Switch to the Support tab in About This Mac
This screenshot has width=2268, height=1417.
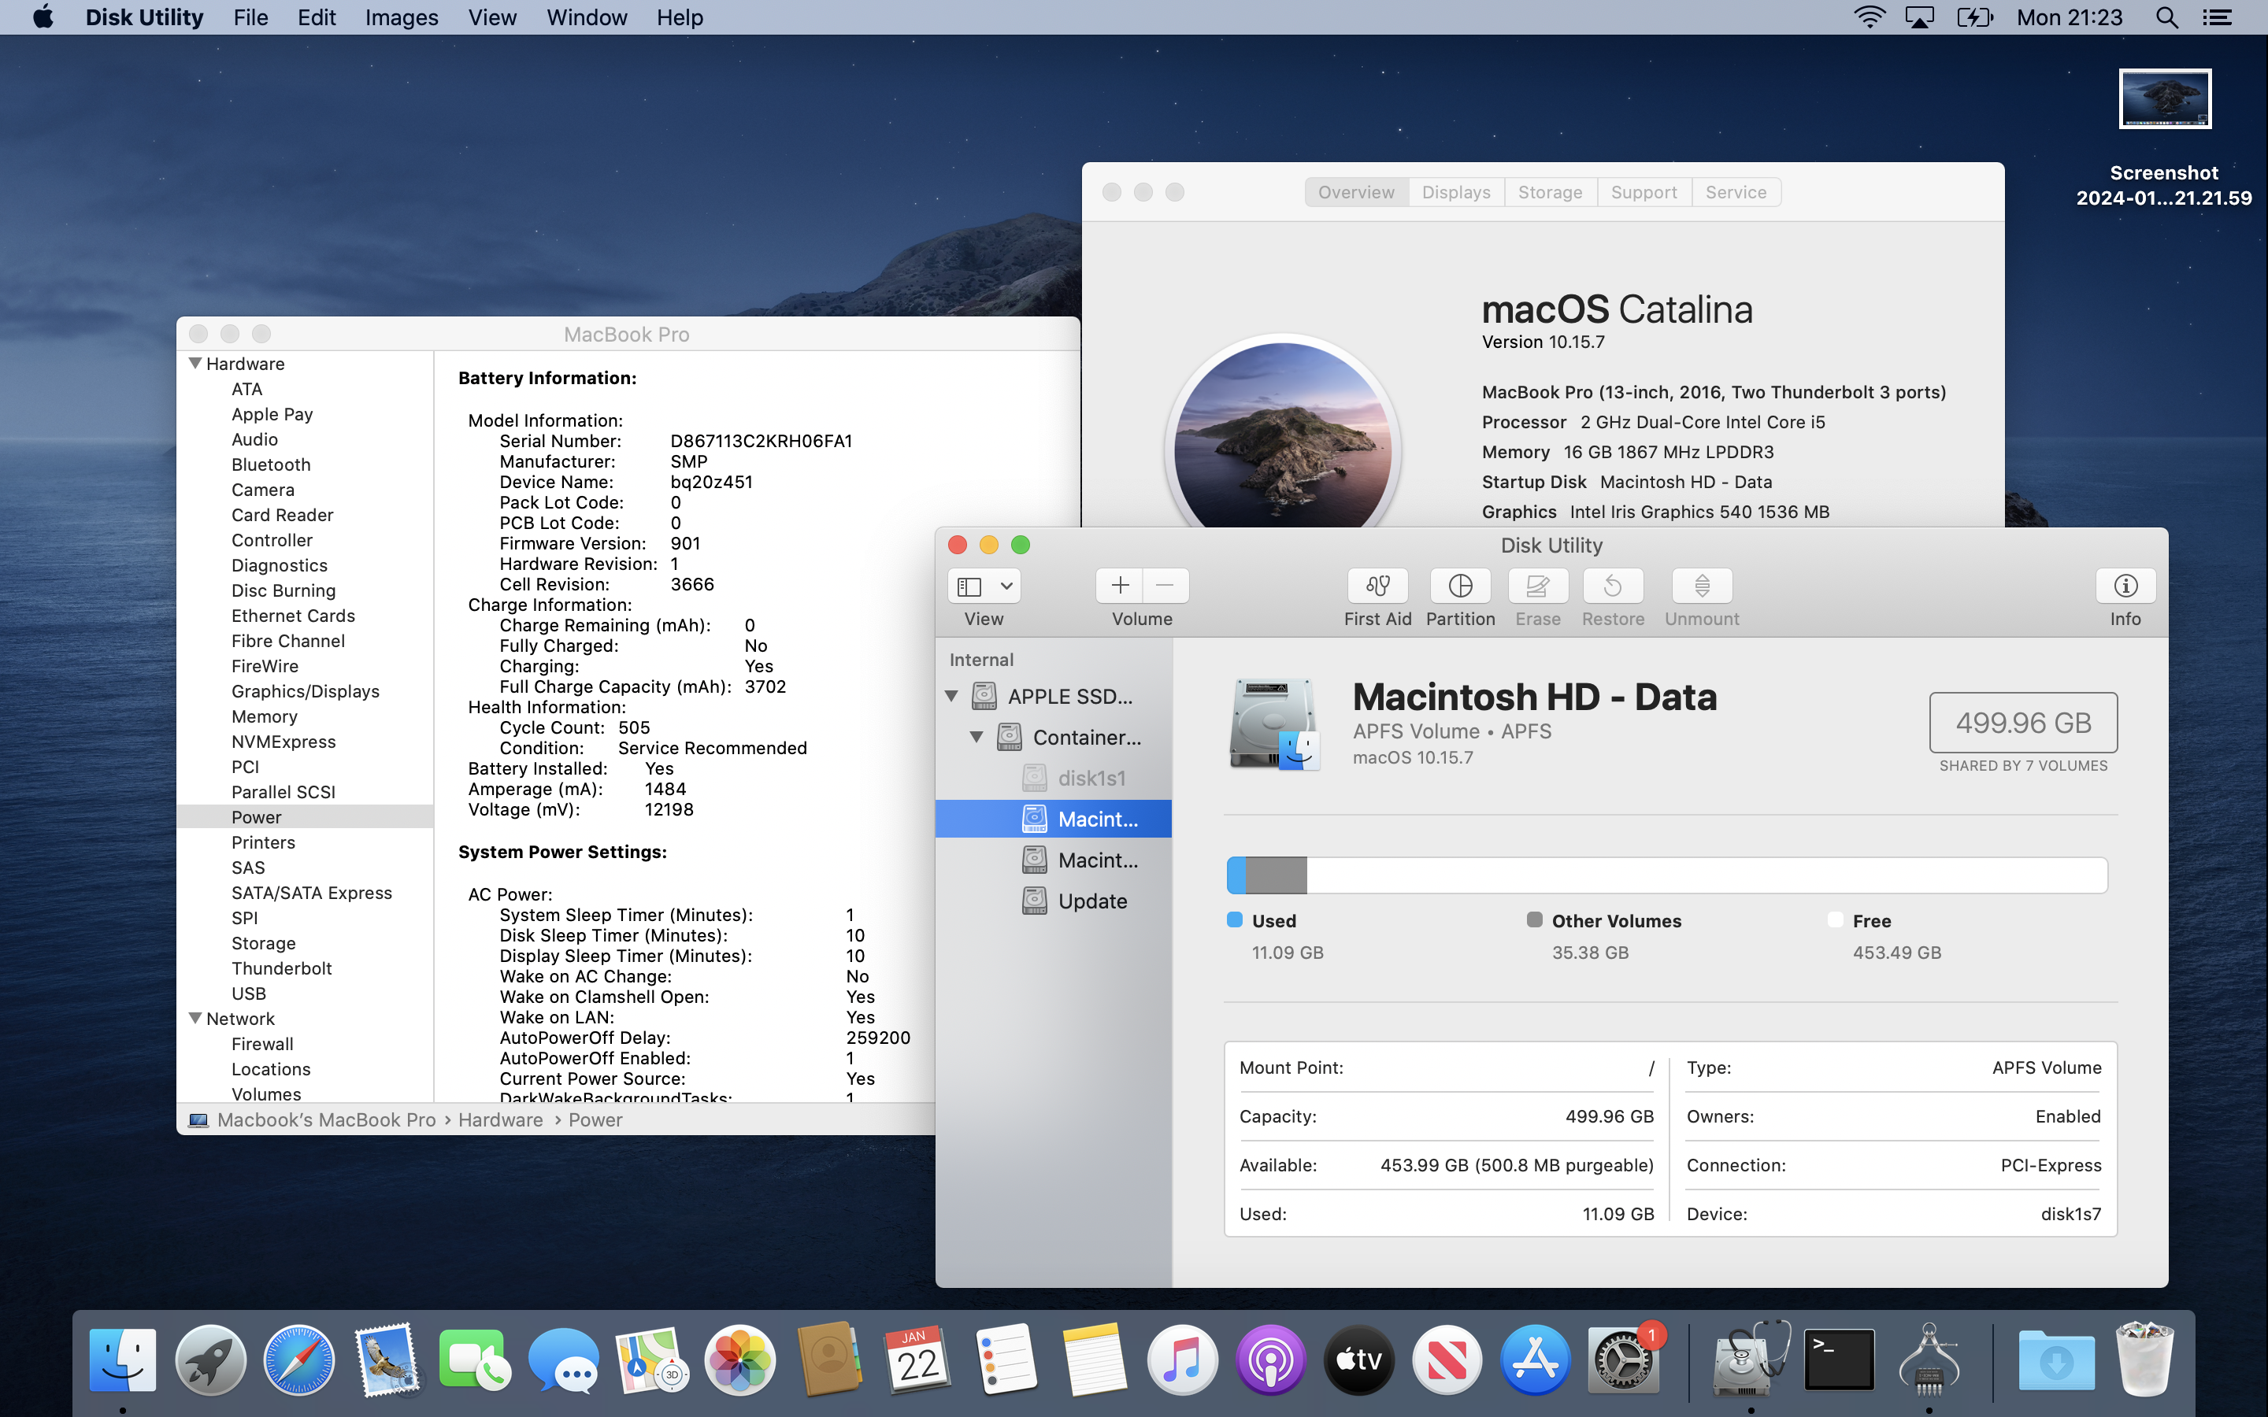click(1644, 192)
